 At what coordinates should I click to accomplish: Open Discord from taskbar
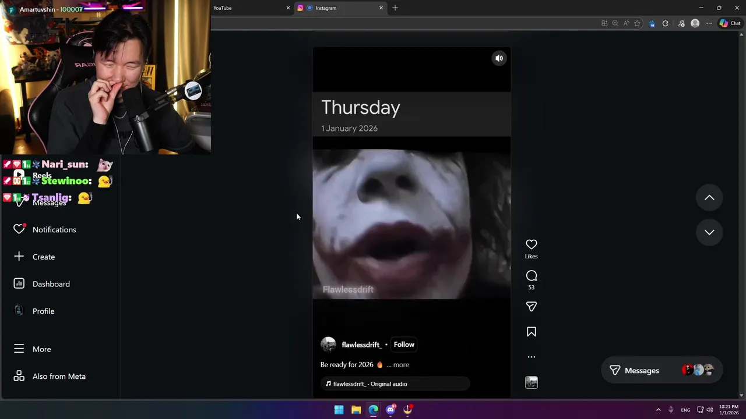(x=390, y=410)
